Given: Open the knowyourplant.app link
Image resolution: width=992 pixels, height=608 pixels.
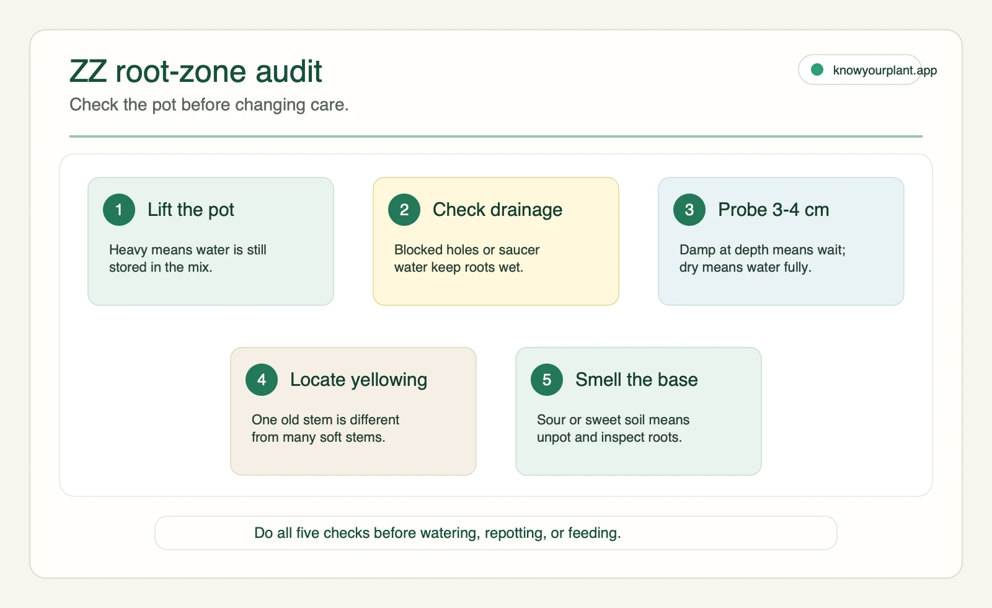Looking at the screenshot, I should (885, 70).
